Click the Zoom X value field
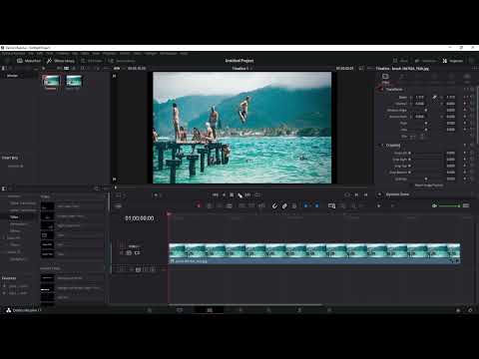Viewport: 479px width, 359px height. coord(419,98)
